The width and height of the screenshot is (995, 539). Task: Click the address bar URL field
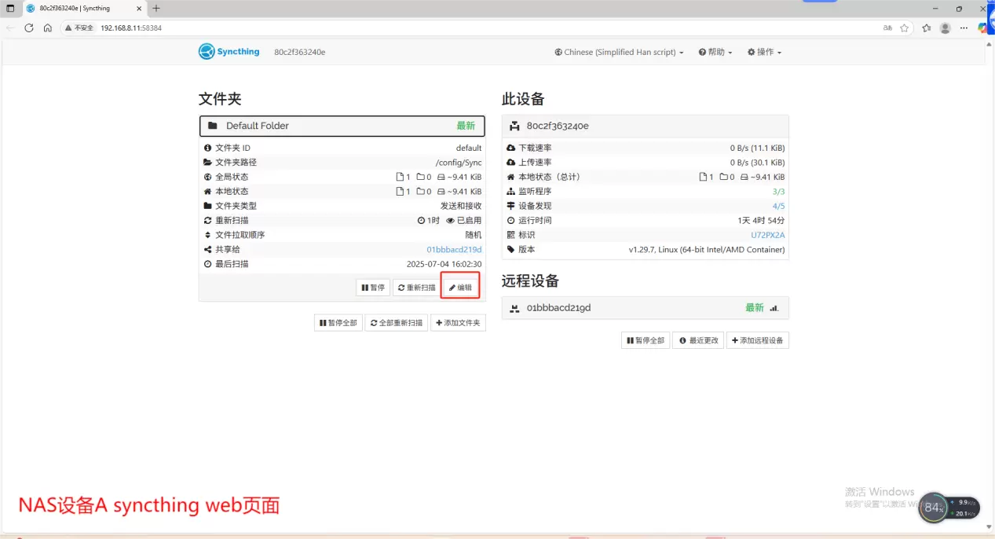[471, 27]
